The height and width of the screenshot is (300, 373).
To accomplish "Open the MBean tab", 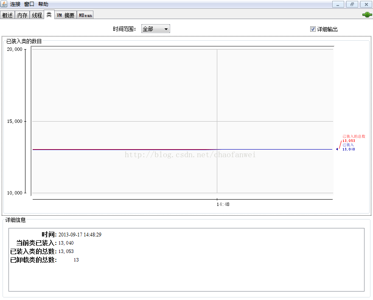I will 85,15.
